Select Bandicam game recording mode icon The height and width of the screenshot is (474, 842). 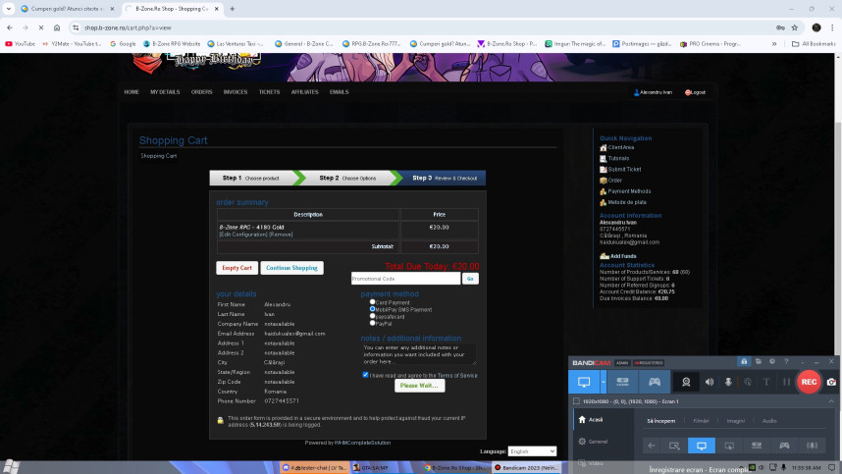(x=655, y=382)
